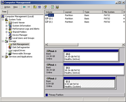Click the Up one level folder icon

(35, 7)
